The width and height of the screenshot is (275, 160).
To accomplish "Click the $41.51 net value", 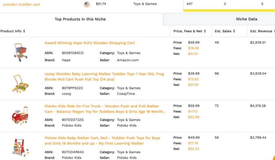I will click(193, 54).
